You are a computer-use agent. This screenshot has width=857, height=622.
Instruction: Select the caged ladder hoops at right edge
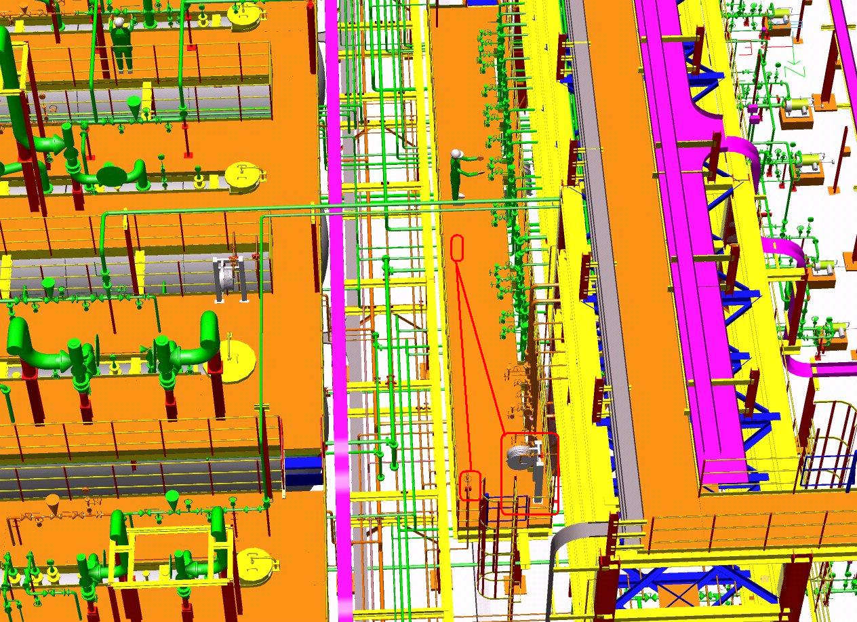pos(827,441)
